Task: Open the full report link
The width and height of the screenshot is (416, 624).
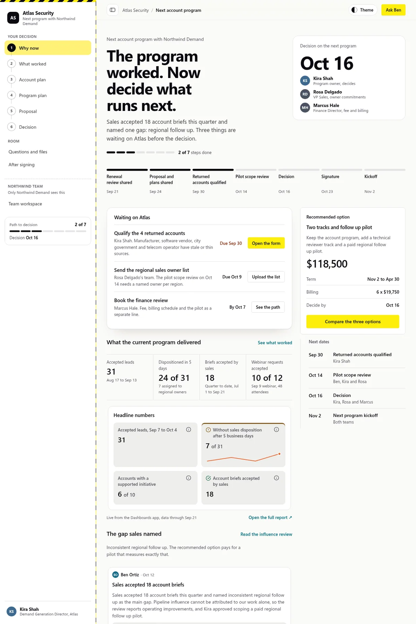Action: point(270,518)
